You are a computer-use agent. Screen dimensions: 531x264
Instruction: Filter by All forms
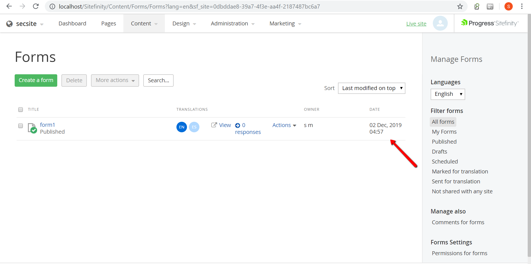tap(443, 122)
